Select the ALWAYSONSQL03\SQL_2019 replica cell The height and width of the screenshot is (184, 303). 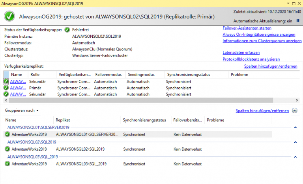(81, 164)
